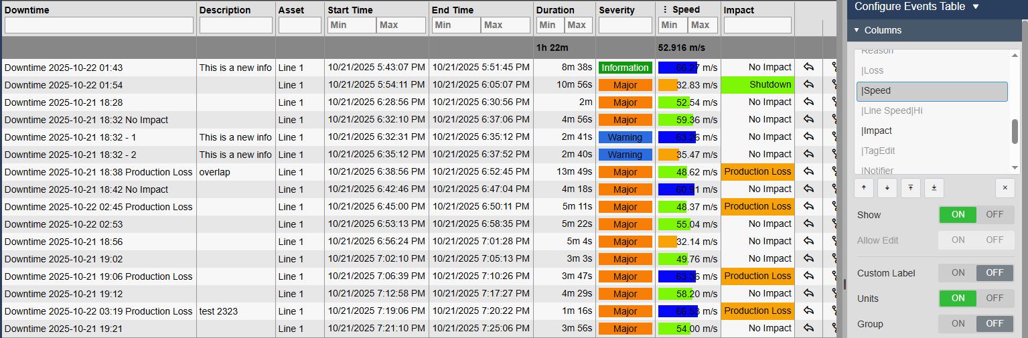Click the undo arrow in row 18:38 Production Loss
This screenshot has width=1028, height=338.
pos(808,171)
